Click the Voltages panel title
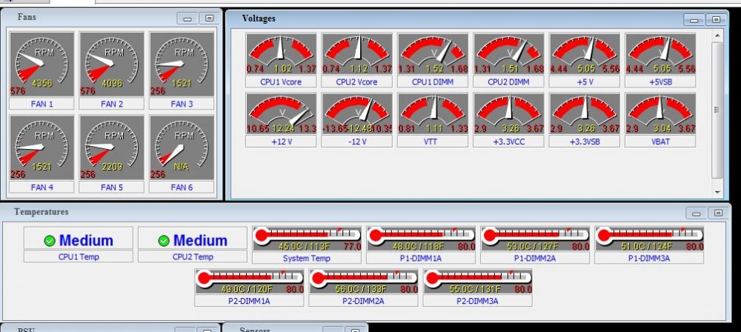This screenshot has width=741, height=332. [259, 19]
